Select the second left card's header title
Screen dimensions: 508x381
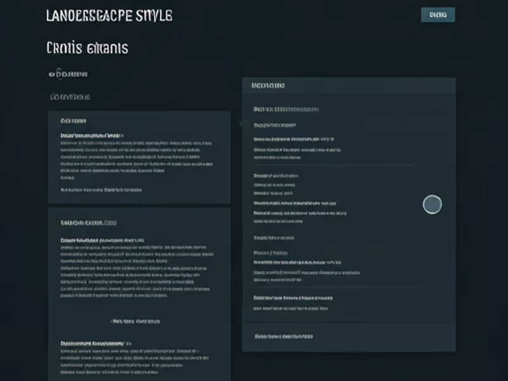[88, 224]
